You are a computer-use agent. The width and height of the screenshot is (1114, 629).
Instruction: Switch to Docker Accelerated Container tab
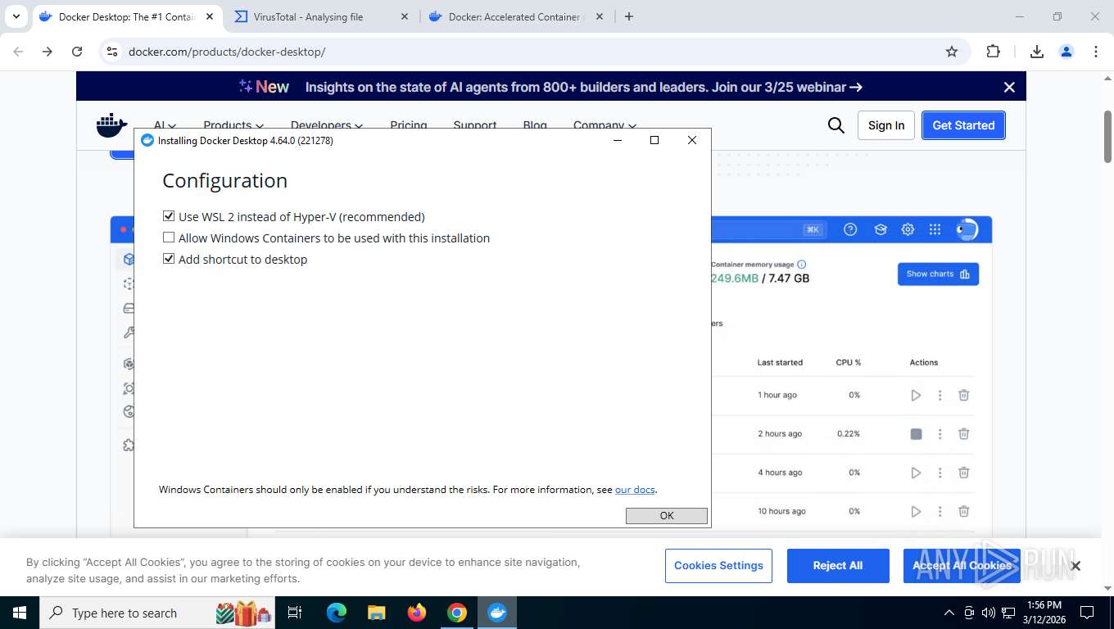coord(515,16)
